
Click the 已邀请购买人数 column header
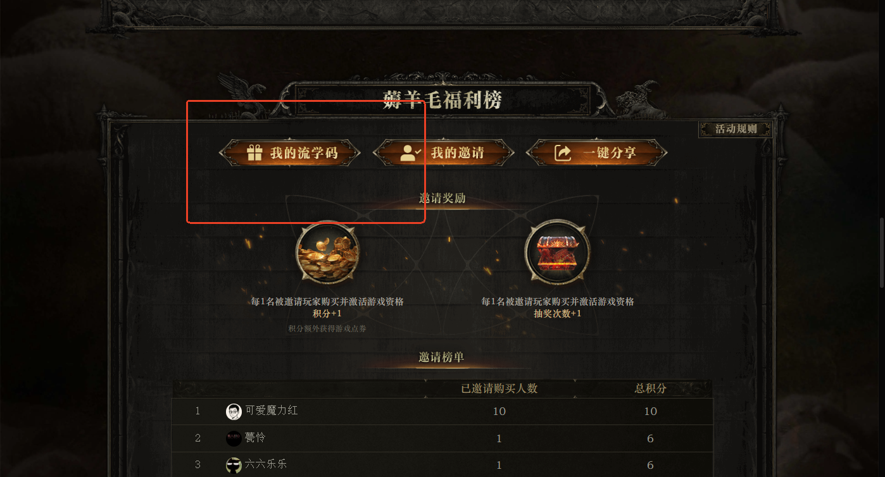pos(499,388)
